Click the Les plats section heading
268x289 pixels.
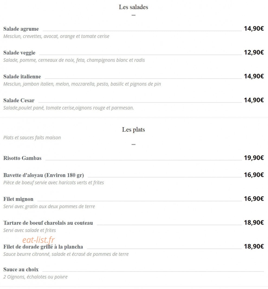(133, 129)
